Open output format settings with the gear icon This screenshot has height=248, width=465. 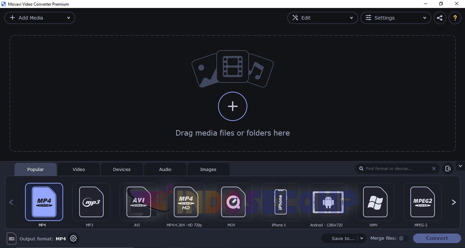click(73, 238)
